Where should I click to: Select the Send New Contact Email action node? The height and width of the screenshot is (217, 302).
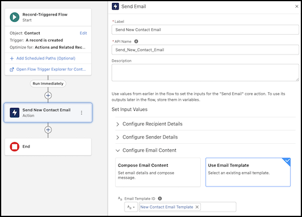tap(48, 113)
